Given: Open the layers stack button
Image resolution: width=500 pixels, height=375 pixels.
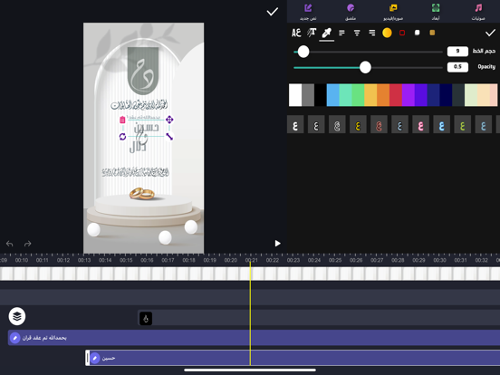Looking at the screenshot, I should pyautogui.click(x=17, y=316).
